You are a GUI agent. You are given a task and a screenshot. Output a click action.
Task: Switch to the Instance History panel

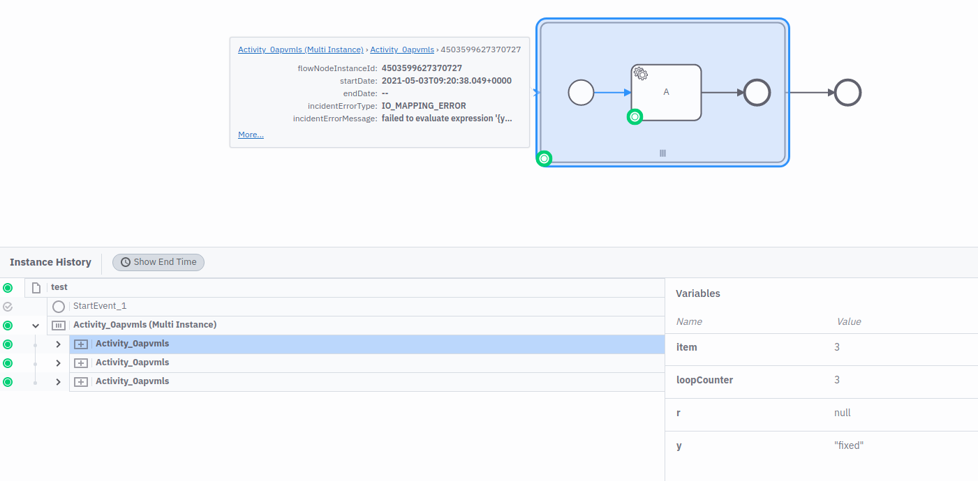coord(50,262)
